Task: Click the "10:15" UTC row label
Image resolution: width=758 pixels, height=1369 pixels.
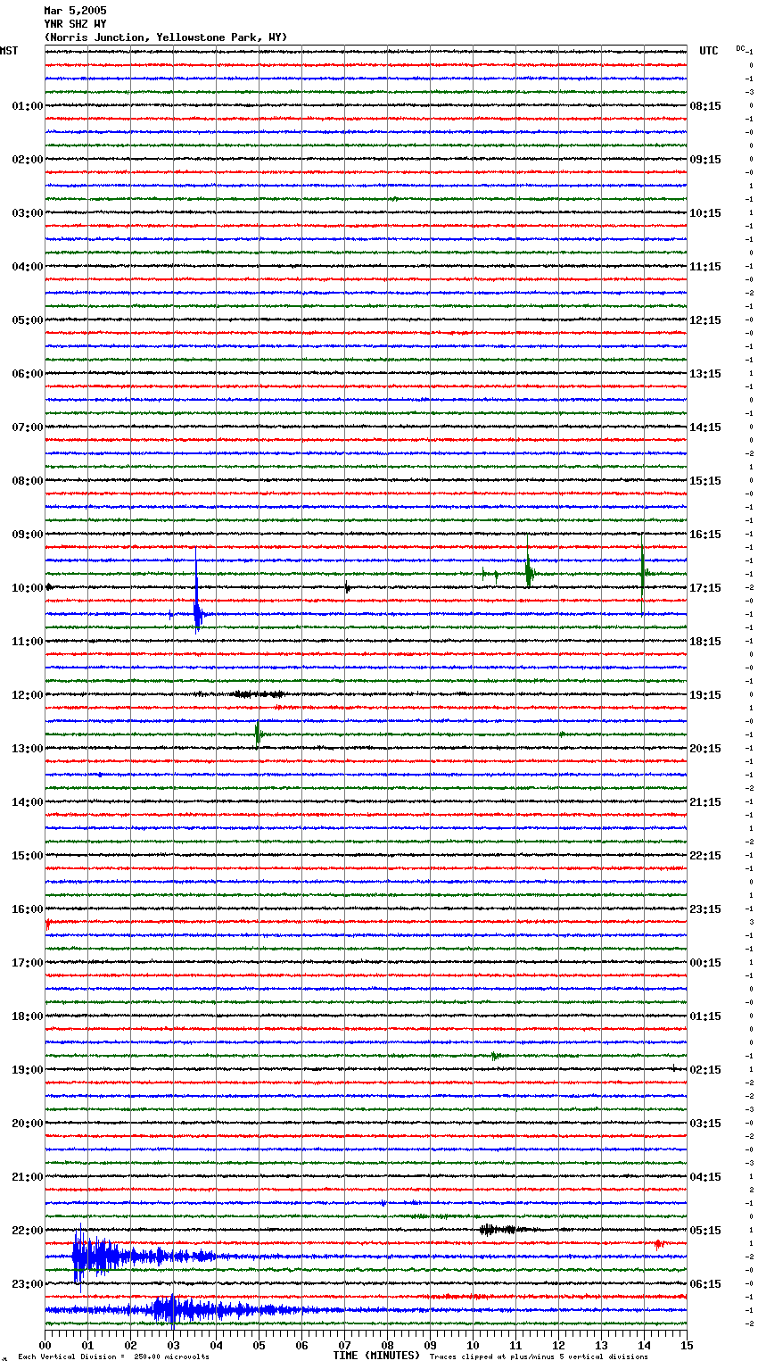Action: 705,213
